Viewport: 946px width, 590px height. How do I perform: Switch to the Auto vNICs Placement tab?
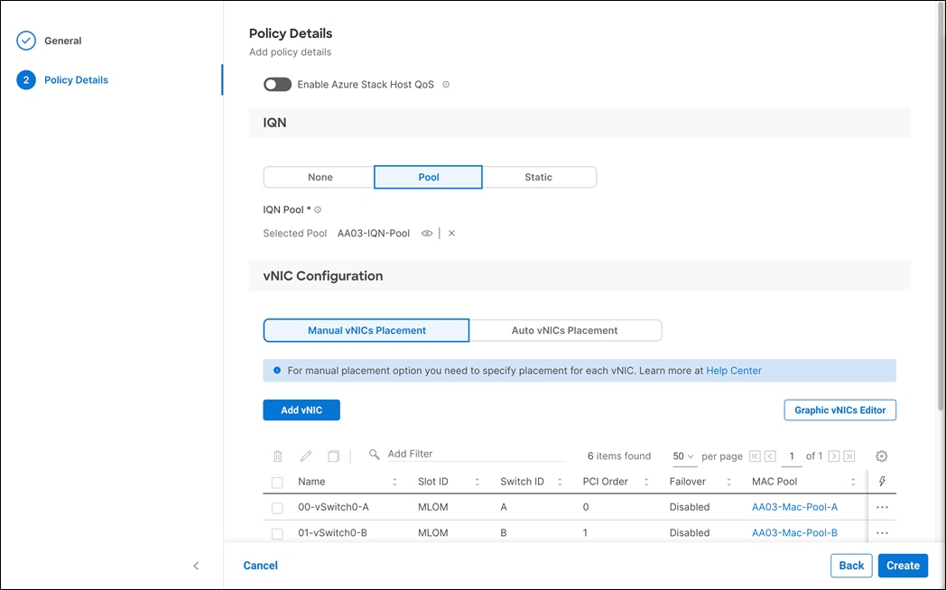[x=566, y=330]
